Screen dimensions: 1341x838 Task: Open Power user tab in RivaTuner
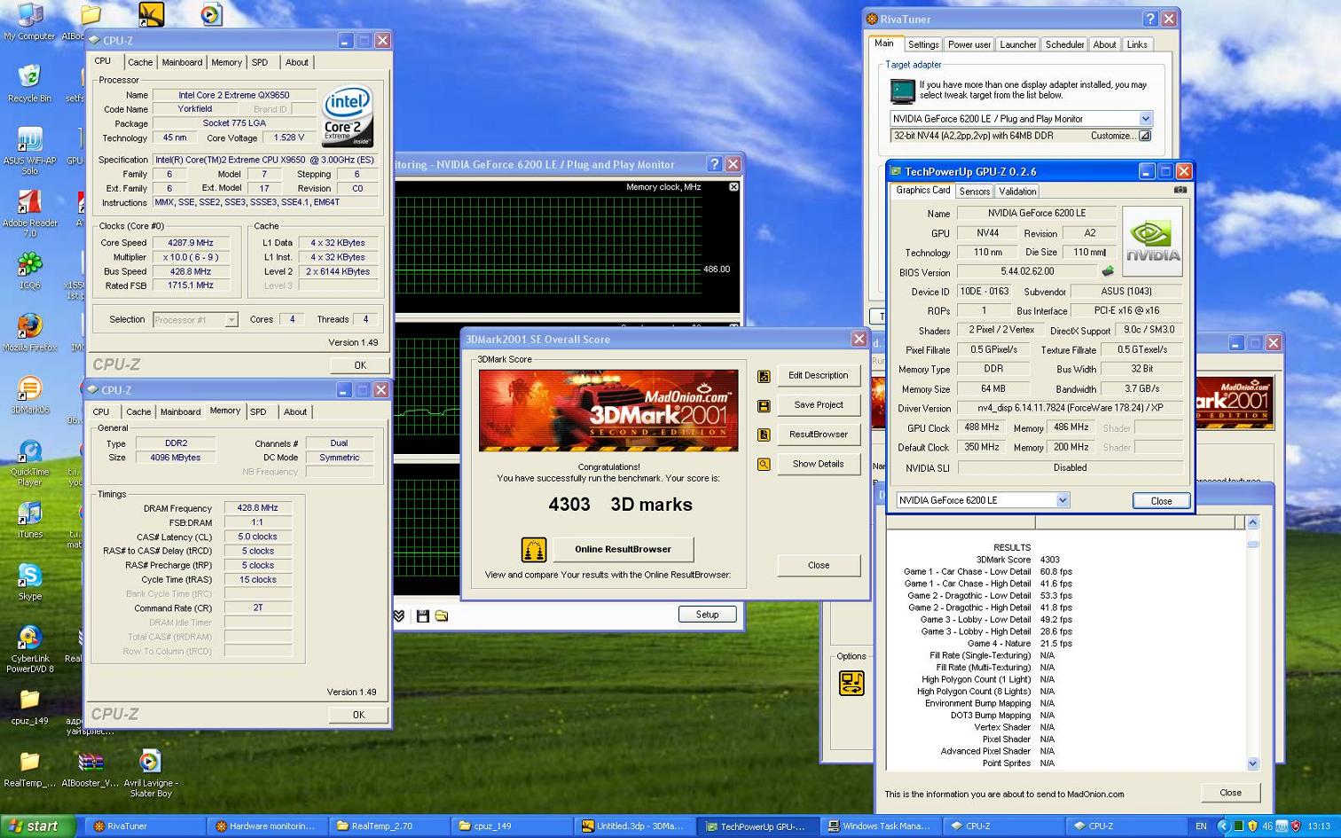[x=968, y=44]
